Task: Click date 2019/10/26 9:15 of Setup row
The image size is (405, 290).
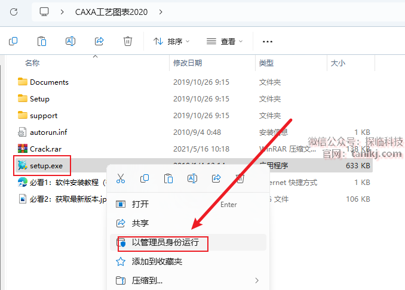Action: point(201,99)
